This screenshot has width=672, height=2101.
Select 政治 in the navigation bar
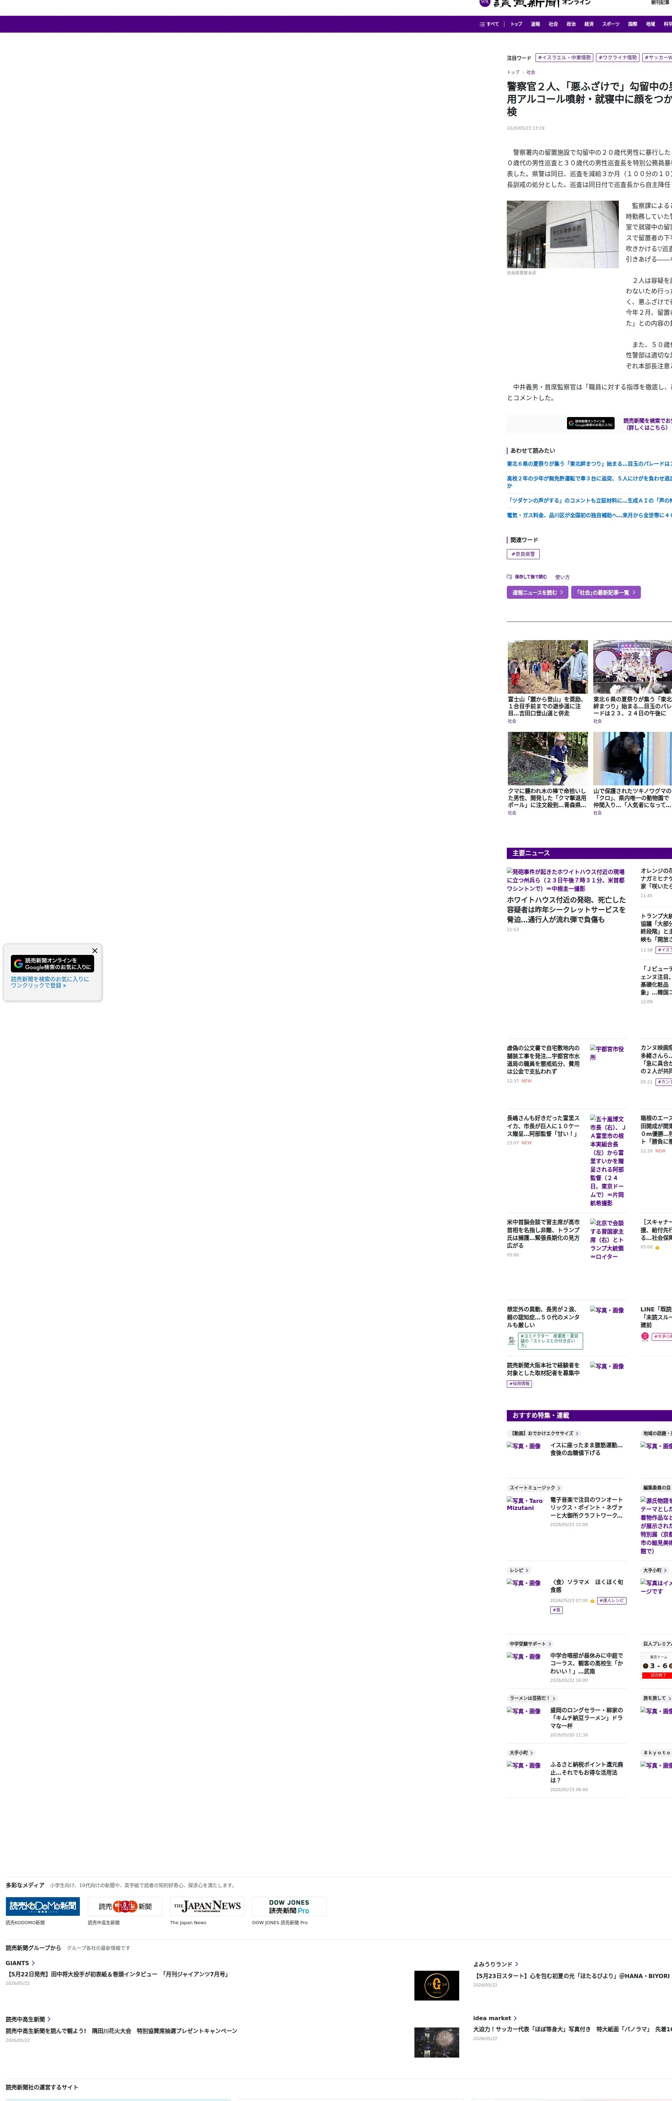[x=571, y=25]
